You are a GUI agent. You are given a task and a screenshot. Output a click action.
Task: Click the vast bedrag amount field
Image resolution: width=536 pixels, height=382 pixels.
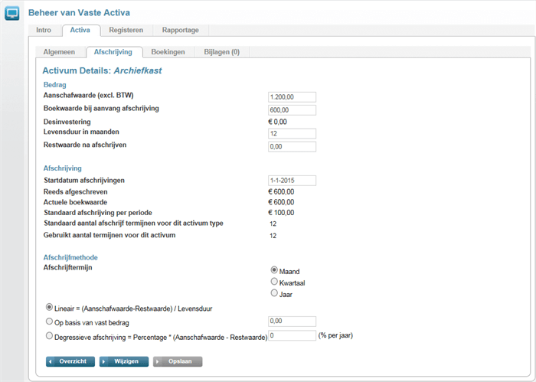[x=292, y=322]
